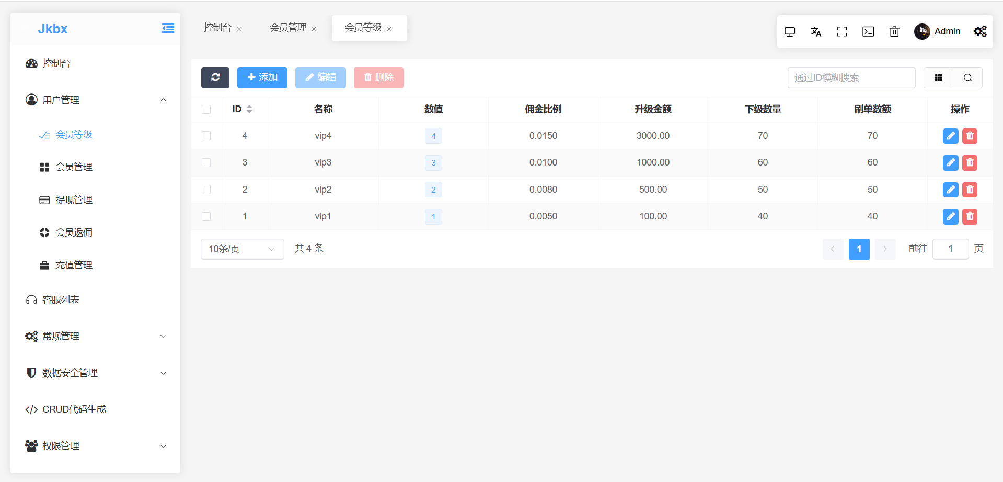The width and height of the screenshot is (1003, 482).
Task: Click the refresh table icon button
Action: click(x=215, y=77)
